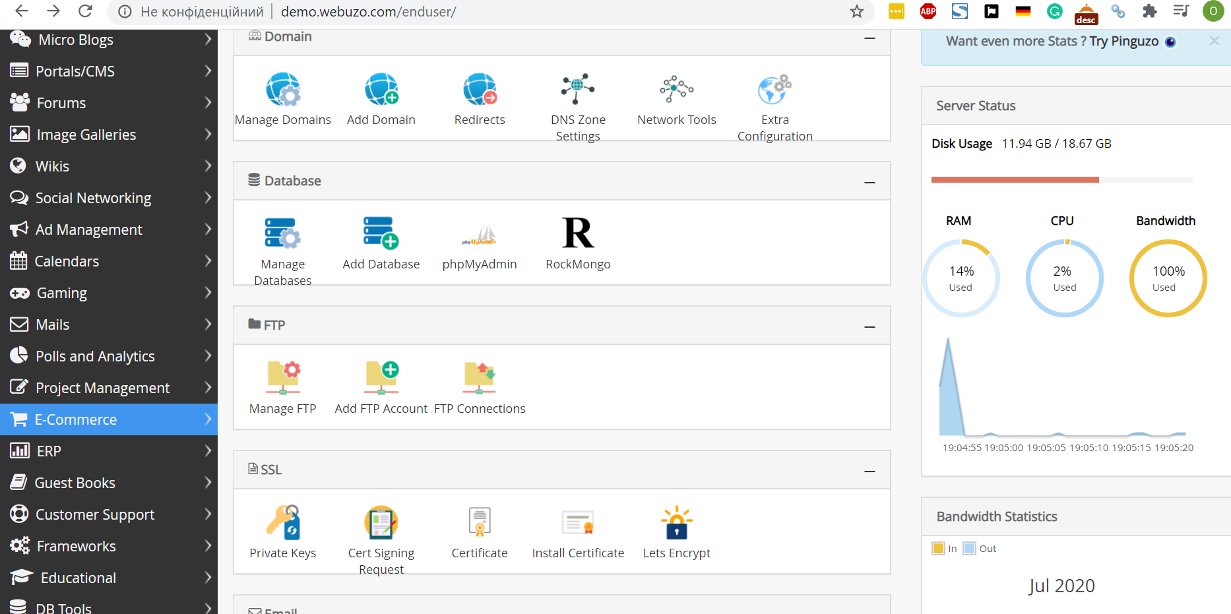Open the RockMongo icon
The width and height of the screenshot is (1231, 614).
(578, 233)
